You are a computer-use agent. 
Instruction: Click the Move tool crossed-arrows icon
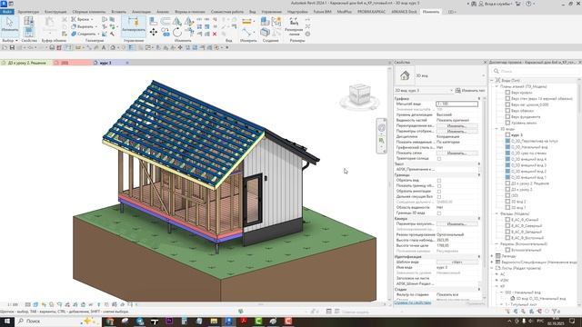pyautogui.click(x=154, y=33)
